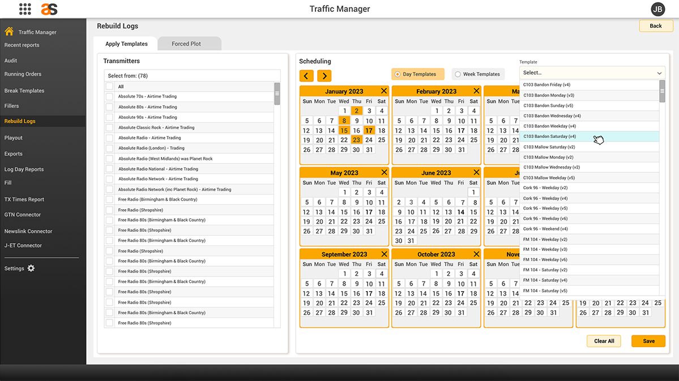Open the JB user avatar menu

tap(657, 9)
